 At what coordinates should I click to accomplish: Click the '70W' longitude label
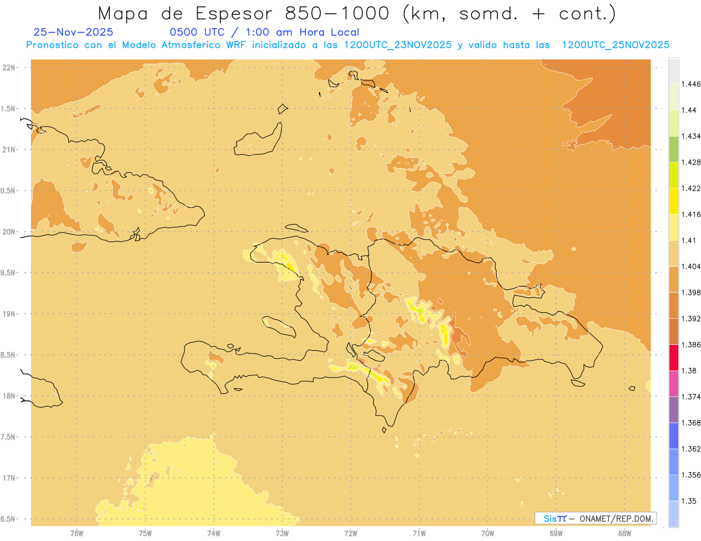(488, 533)
